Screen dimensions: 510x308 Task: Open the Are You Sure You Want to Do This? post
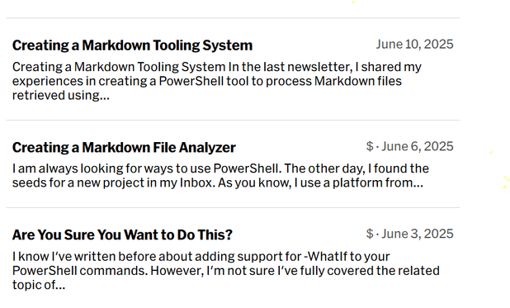122,235
